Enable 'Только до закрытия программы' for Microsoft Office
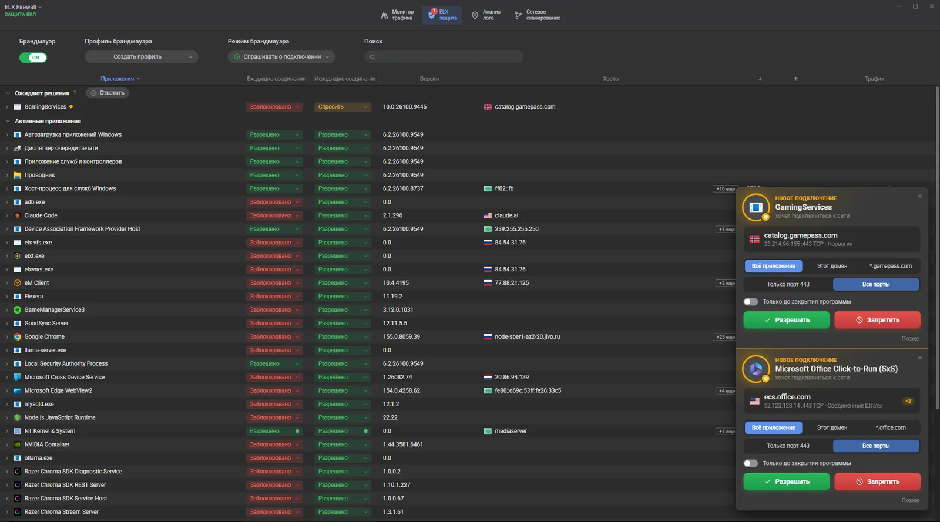This screenshot has width=940, height=522. pyautogui.click(x=750, y=463)
